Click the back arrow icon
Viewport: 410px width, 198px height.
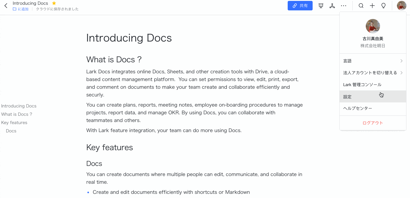(6, 6)
